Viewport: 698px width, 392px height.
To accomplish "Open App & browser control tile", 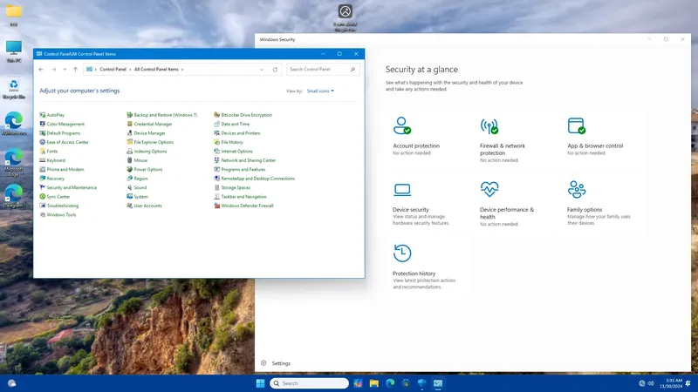I will 595,136.
